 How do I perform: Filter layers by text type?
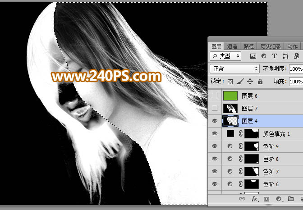(x=274, y=56)
